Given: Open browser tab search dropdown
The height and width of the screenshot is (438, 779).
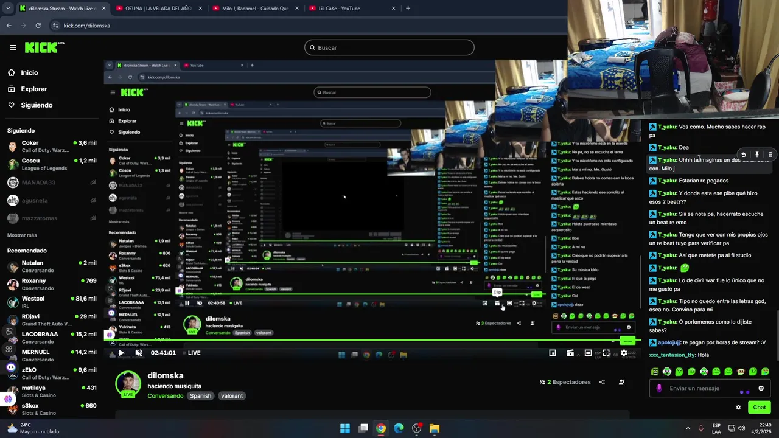Looking at the screenshot, I should [7, 9].
